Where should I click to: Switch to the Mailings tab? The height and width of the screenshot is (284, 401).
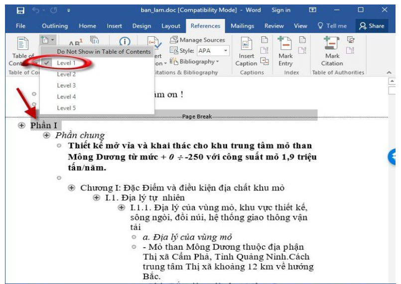tap(241, 26)
